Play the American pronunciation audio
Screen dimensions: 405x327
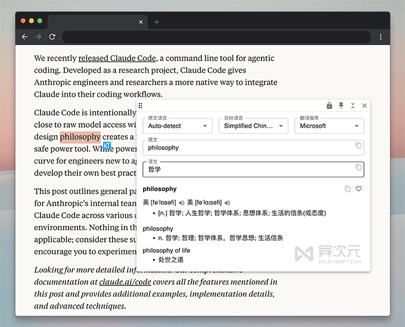227,203
